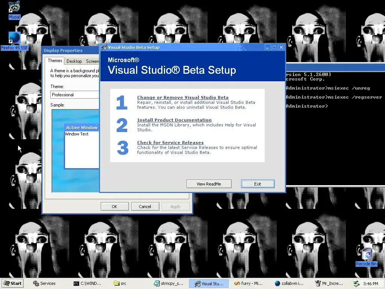Viewport: 385px width, 289px height.
Task: Open the Theme dropdown showing Professional
Action: 75,95
